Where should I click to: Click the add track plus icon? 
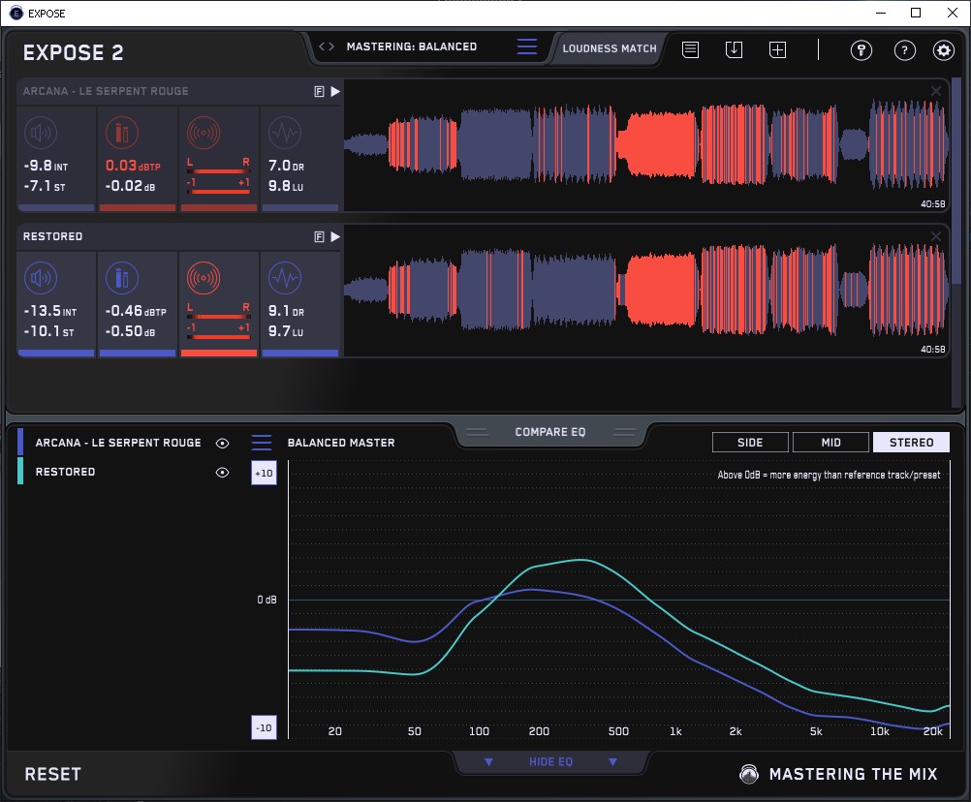pyautogui.click(x=778, y=49)
